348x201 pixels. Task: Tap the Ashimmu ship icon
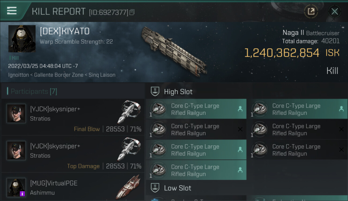coord(128,187)
